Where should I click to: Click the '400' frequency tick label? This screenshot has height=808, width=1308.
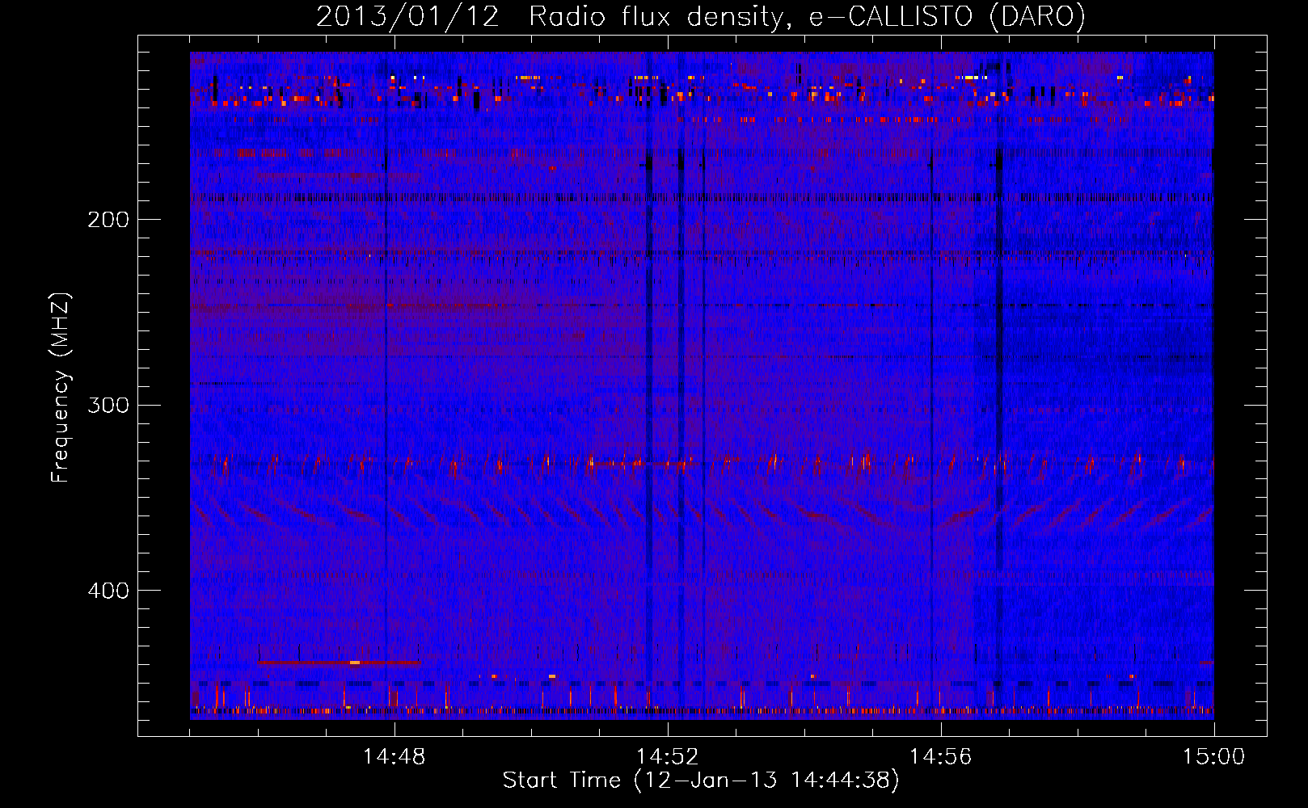coord(108,591)
